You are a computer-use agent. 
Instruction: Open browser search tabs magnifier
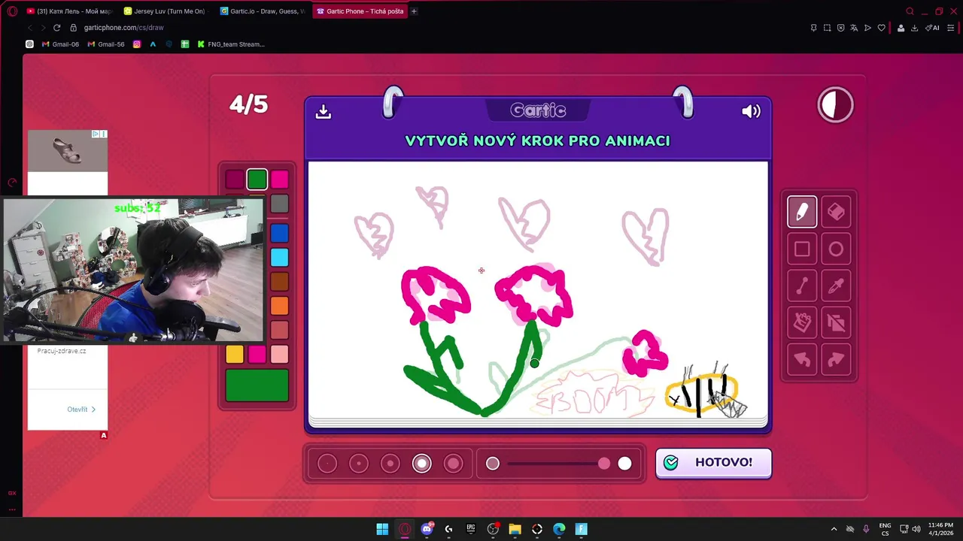[910, 11]
